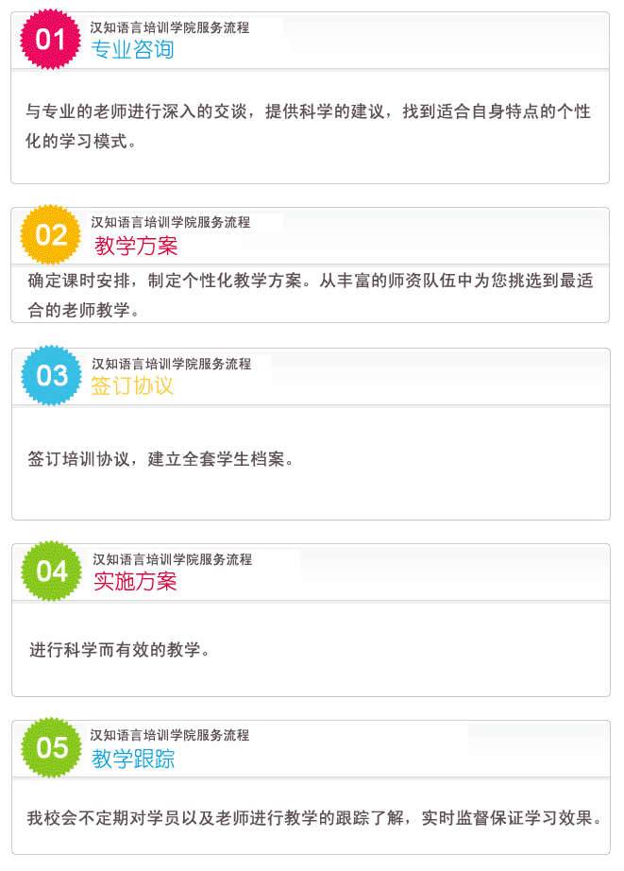Click 汉知语言培训学院服务流程 label above 实施方案
Image resolution: width=624 pixels, height=871 pixels.
point(172,559)
